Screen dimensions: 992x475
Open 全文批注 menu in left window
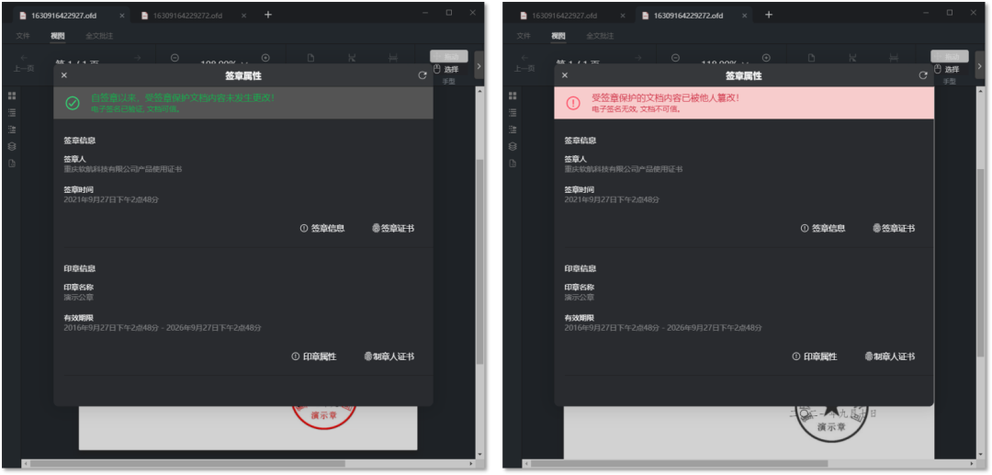tap(99, 36)
